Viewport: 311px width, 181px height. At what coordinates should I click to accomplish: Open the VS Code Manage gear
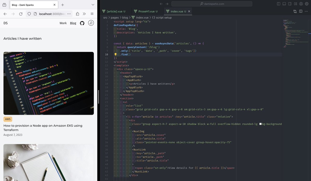click(x=307, y=4)
